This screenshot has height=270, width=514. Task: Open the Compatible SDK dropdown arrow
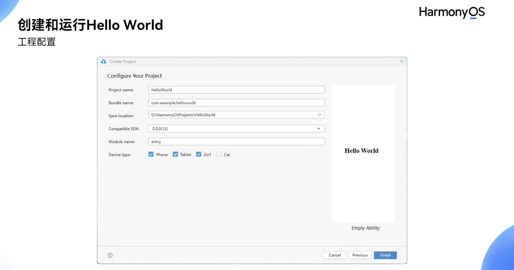[x=319, y=129]
